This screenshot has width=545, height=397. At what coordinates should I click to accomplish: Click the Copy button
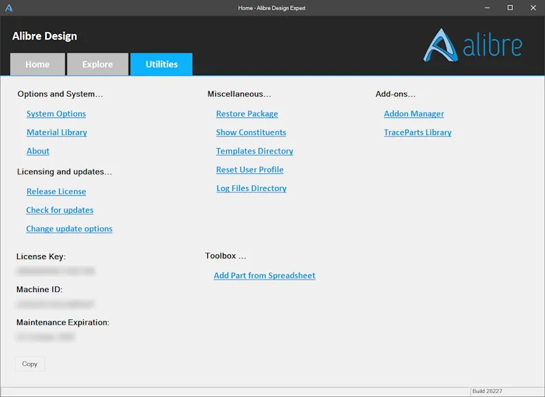pos(30,364)
